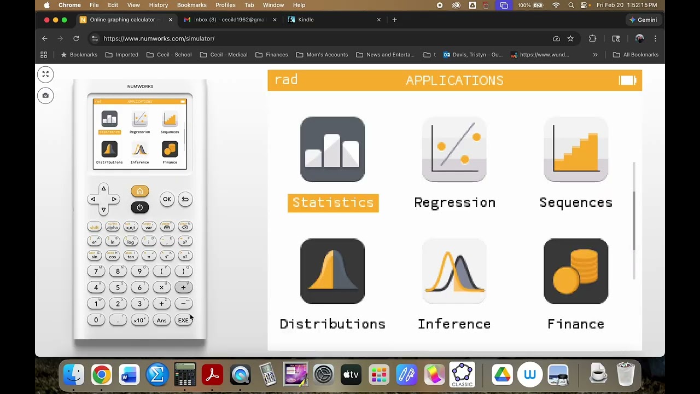Click the x,n,t key on the calculator
The width and height of the screenshot is (700, 394).
click(x=130, y=227)
